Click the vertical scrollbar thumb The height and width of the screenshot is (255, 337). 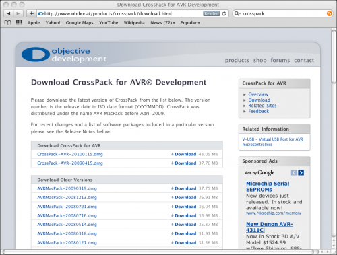pyautogui.click(x=334, y=57)
